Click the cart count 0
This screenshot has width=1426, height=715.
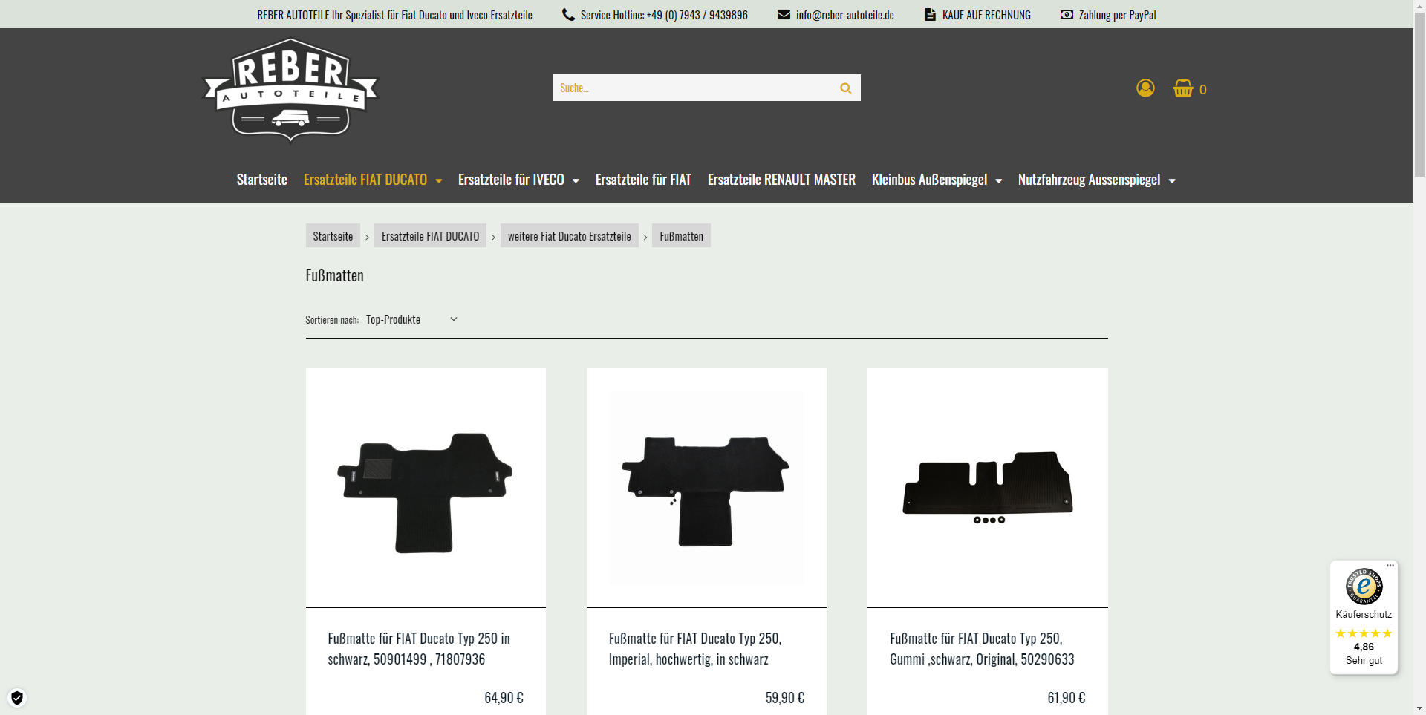tap(1202, 90)
